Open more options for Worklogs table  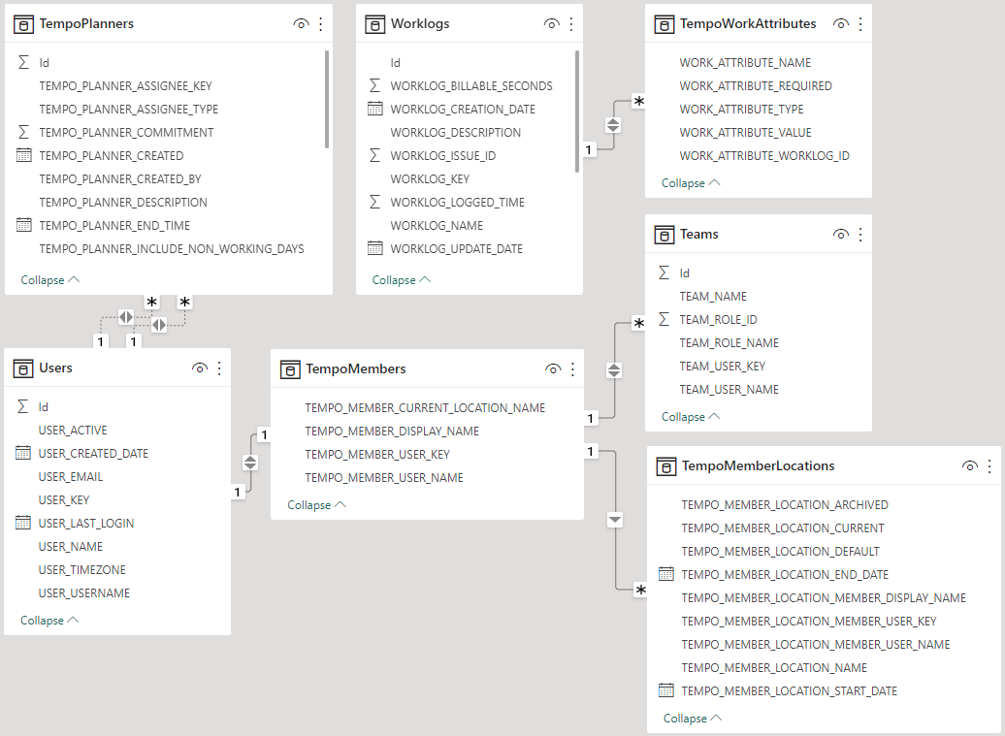[x=570, y=23]
